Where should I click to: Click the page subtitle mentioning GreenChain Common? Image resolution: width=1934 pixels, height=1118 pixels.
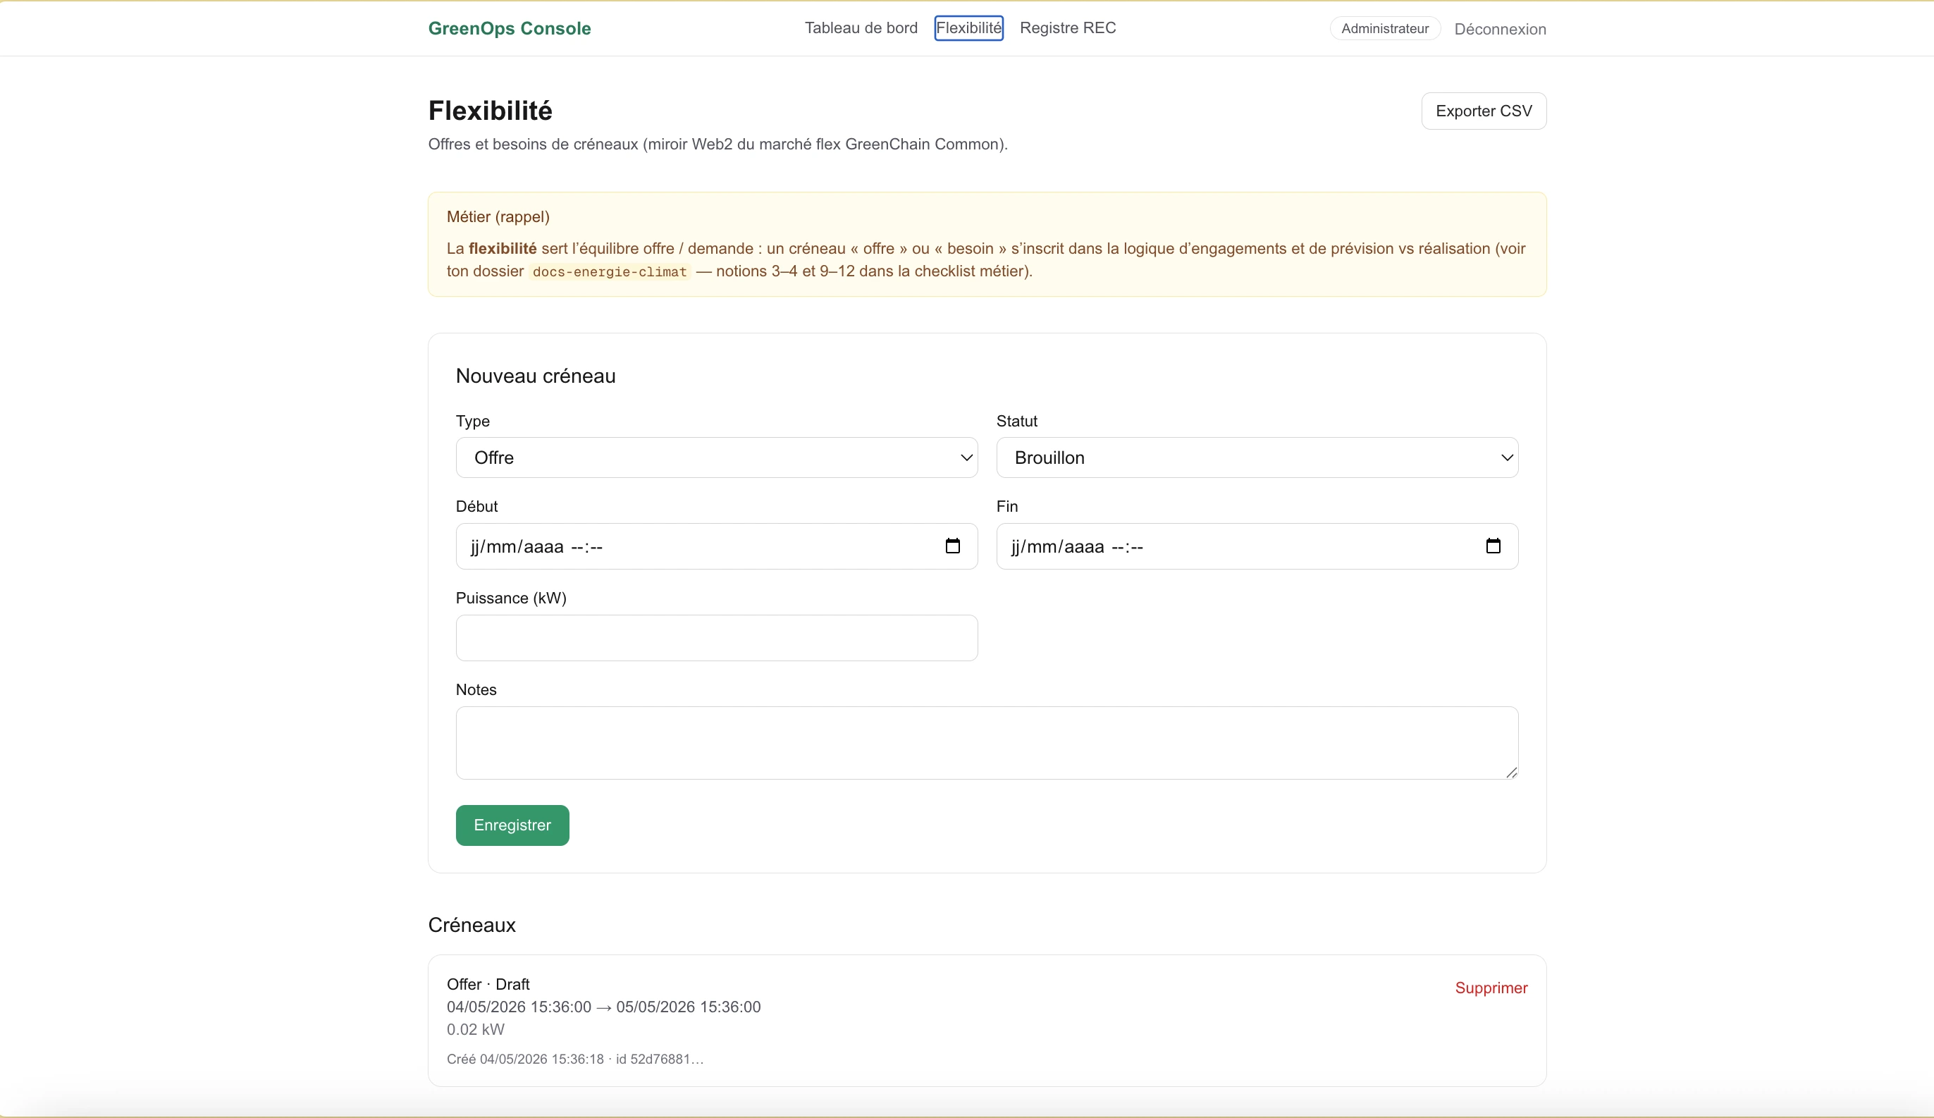click(x=717, y=145)
